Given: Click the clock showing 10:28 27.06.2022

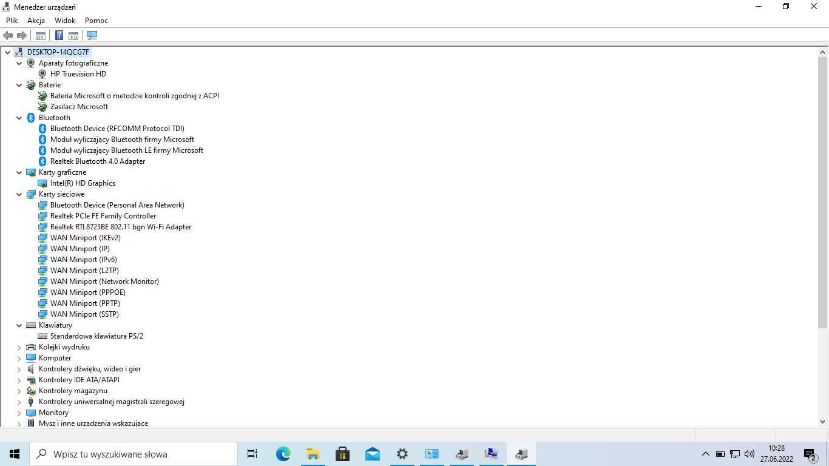Looking at the screenshot, I should click(x=776, y=454).
